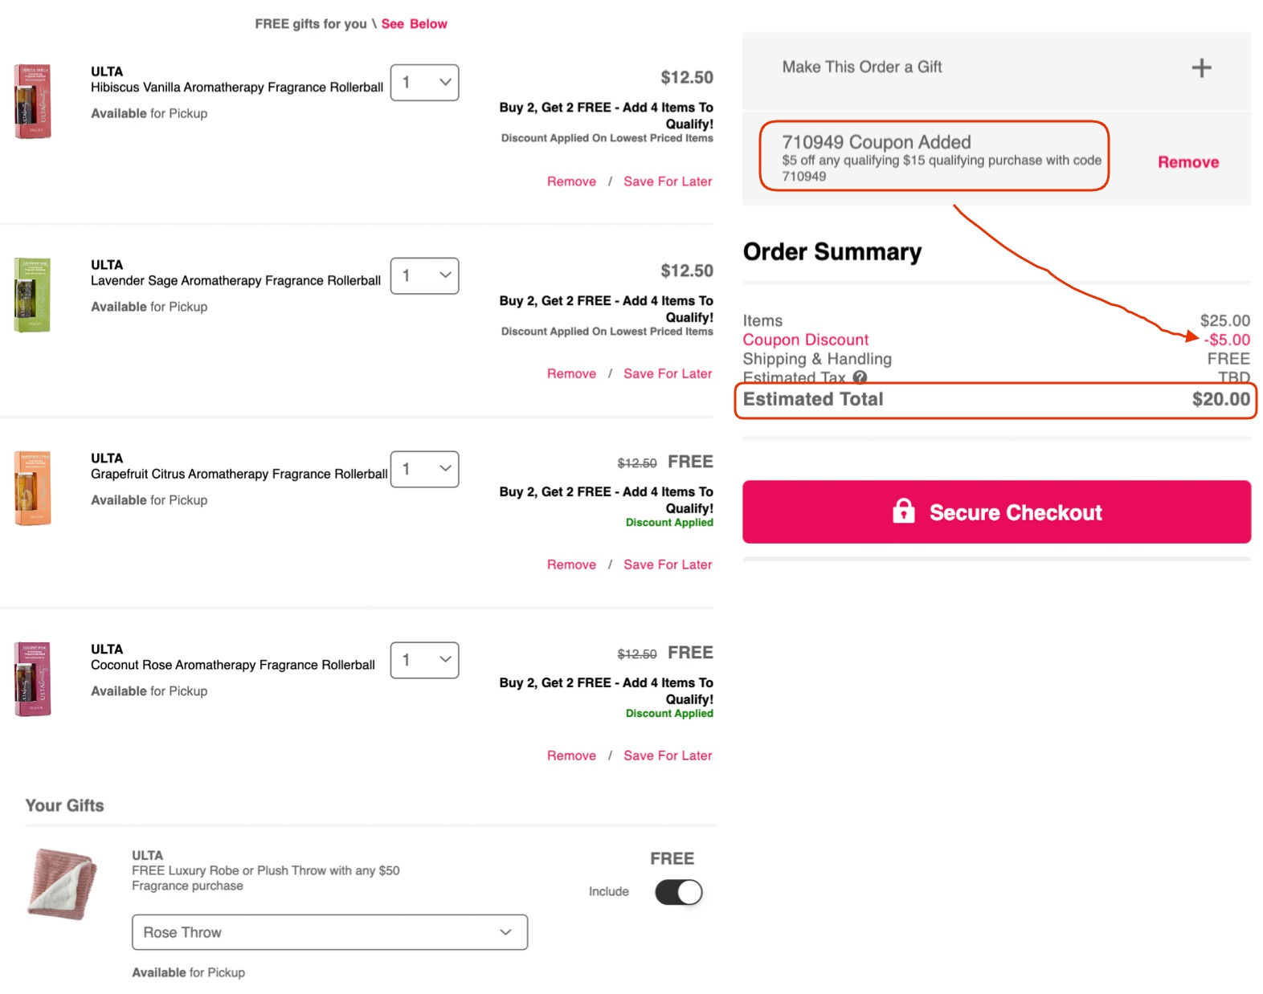Open the Lavender Sage quantity dropdown
This screenshot has width=1263, height=994.
[x=424, y=275]
